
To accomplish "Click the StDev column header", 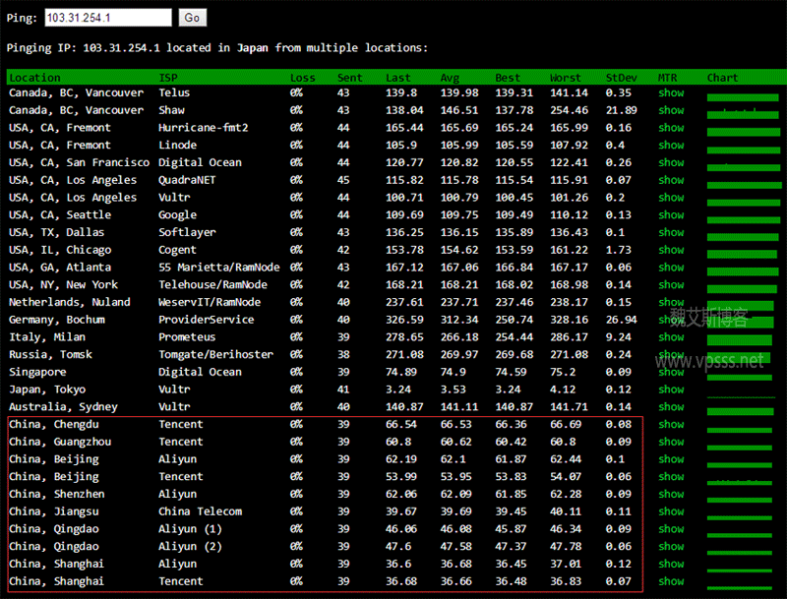I will (620, 78).
